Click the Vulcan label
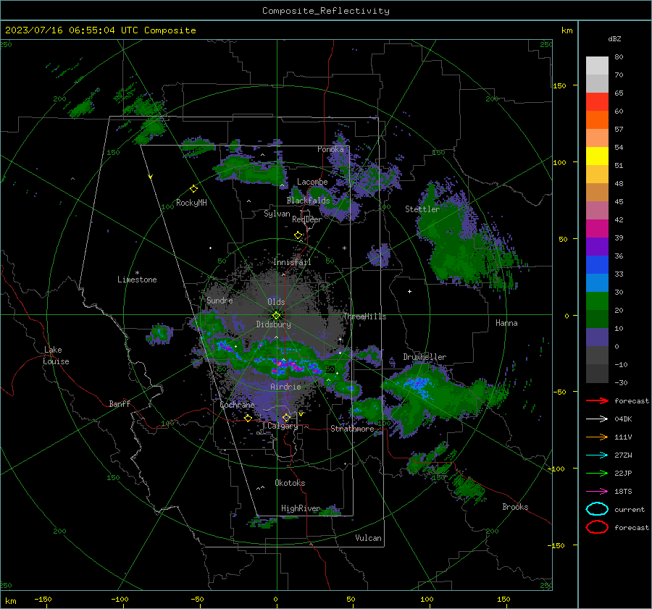 tap(368, 538)
